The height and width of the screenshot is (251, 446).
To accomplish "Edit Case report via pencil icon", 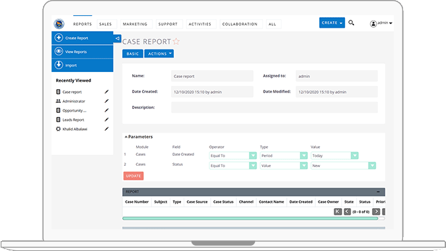I will (x=106, y=92).
